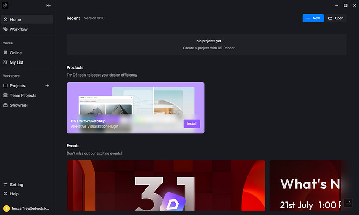The height and width of the screenshot is (215, 359).
Task: Open the Home section icon
Action: click(x=6, y=19)
